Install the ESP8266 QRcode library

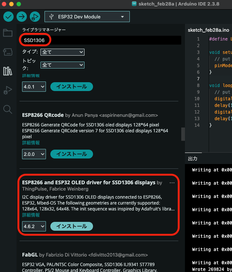pyautogui.click(x=71, y=154)
